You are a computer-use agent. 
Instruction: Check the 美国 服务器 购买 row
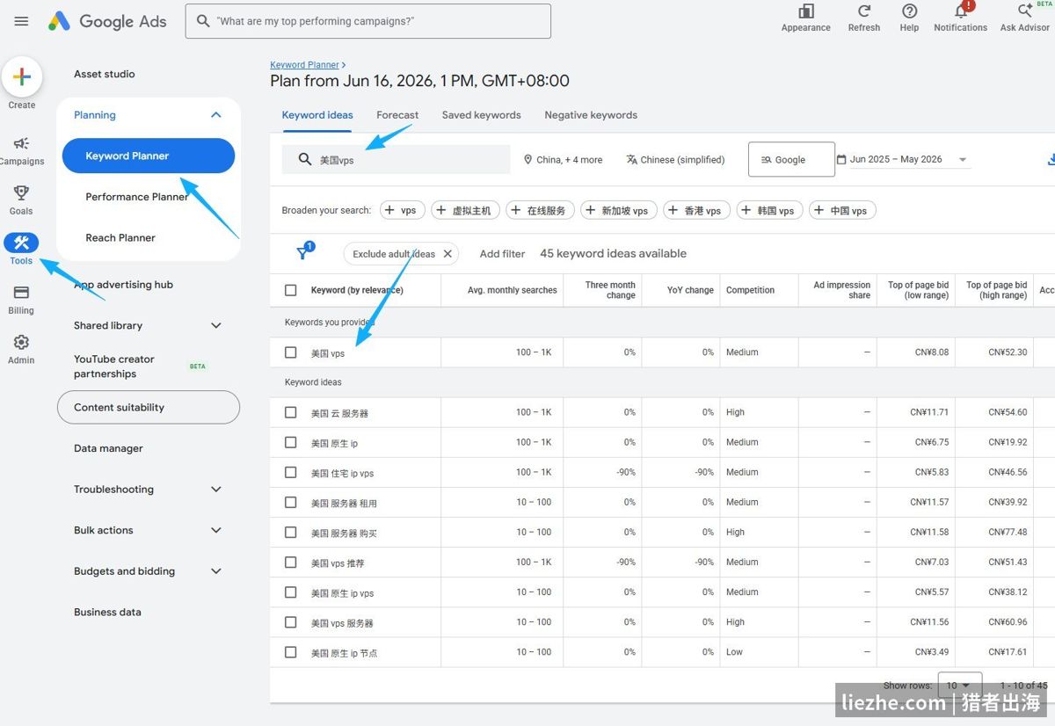click(x=291, y=532)
